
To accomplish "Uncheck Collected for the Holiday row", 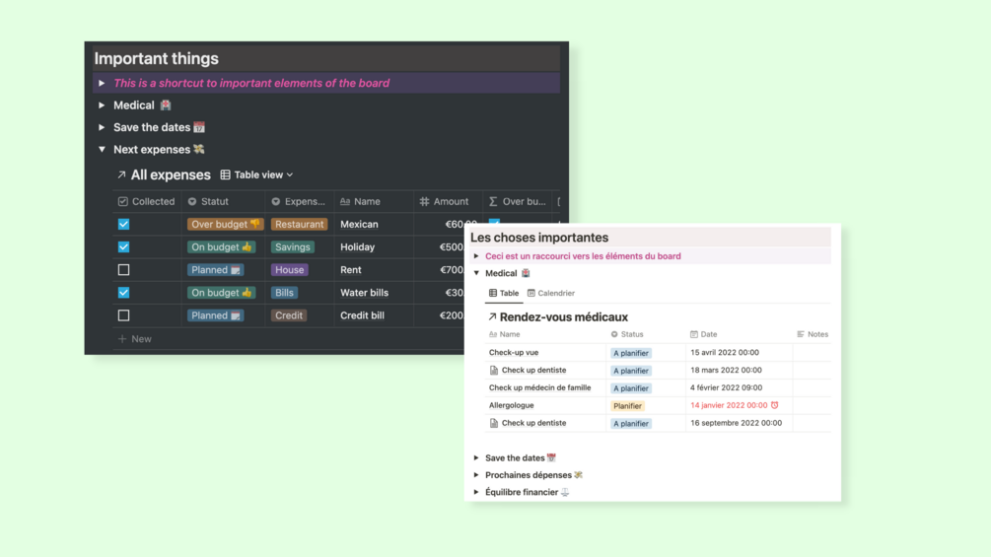I will point(124,246).
